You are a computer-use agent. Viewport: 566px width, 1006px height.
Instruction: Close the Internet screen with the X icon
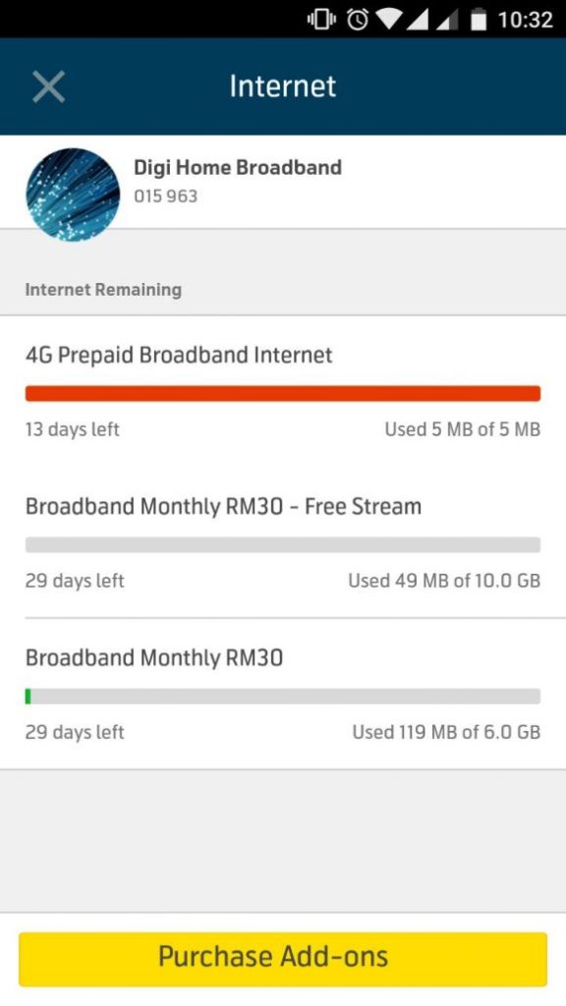pos(48,86)
